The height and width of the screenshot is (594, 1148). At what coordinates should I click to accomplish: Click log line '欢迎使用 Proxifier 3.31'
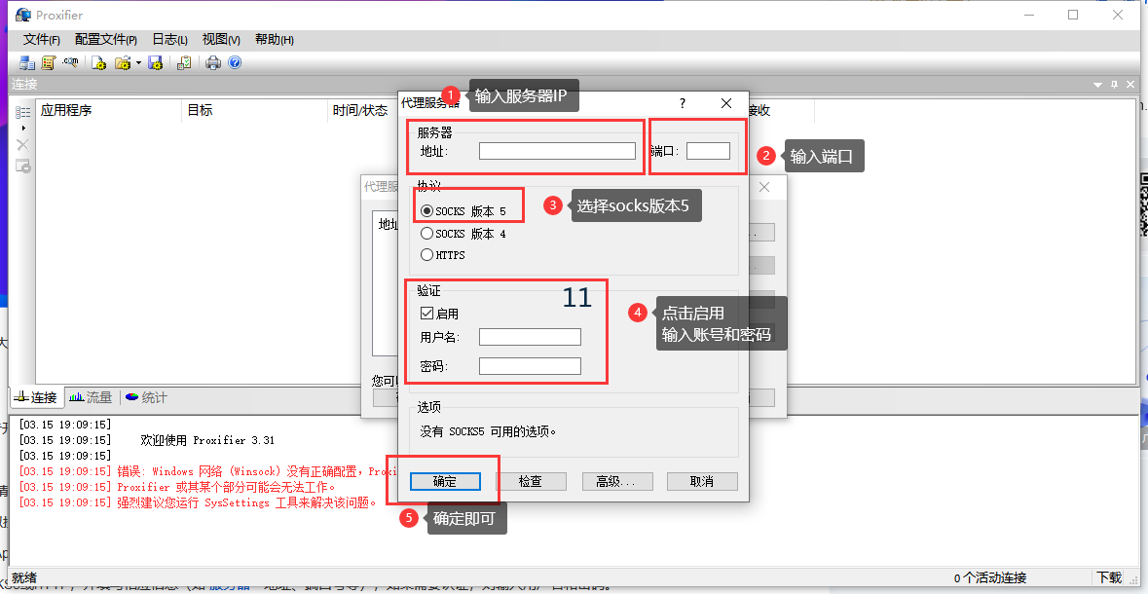click(207, 440)
